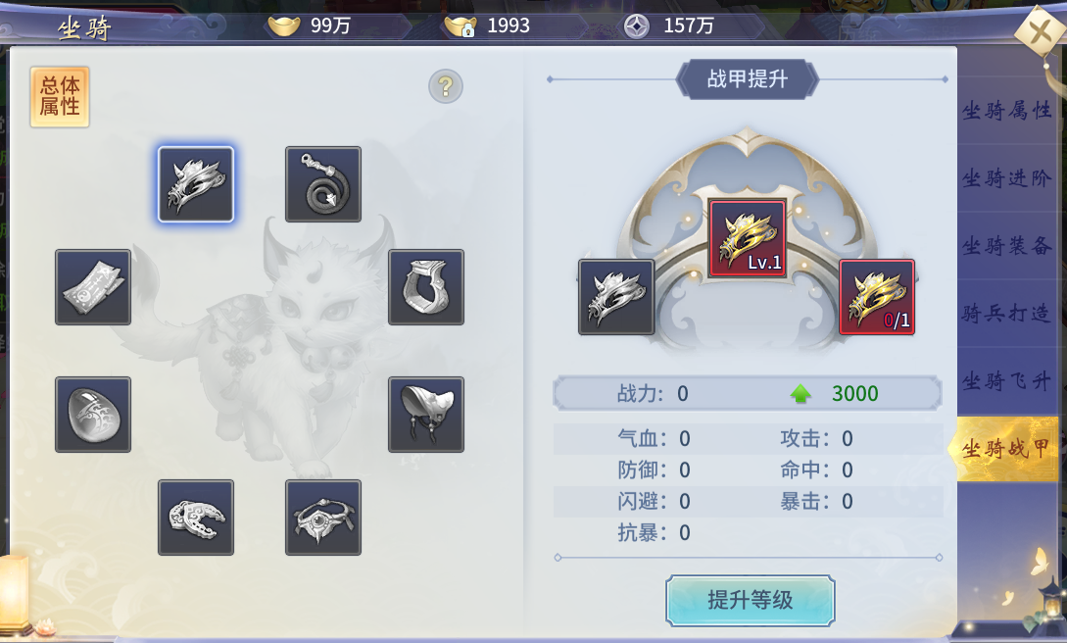This screenshot has height=643, width=1067.
Task: Select the talisman scroll armor slot
Action: [x=92, y=286]
